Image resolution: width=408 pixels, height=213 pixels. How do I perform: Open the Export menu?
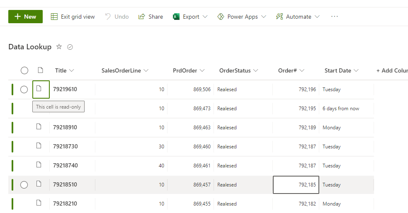click(190, 17)
